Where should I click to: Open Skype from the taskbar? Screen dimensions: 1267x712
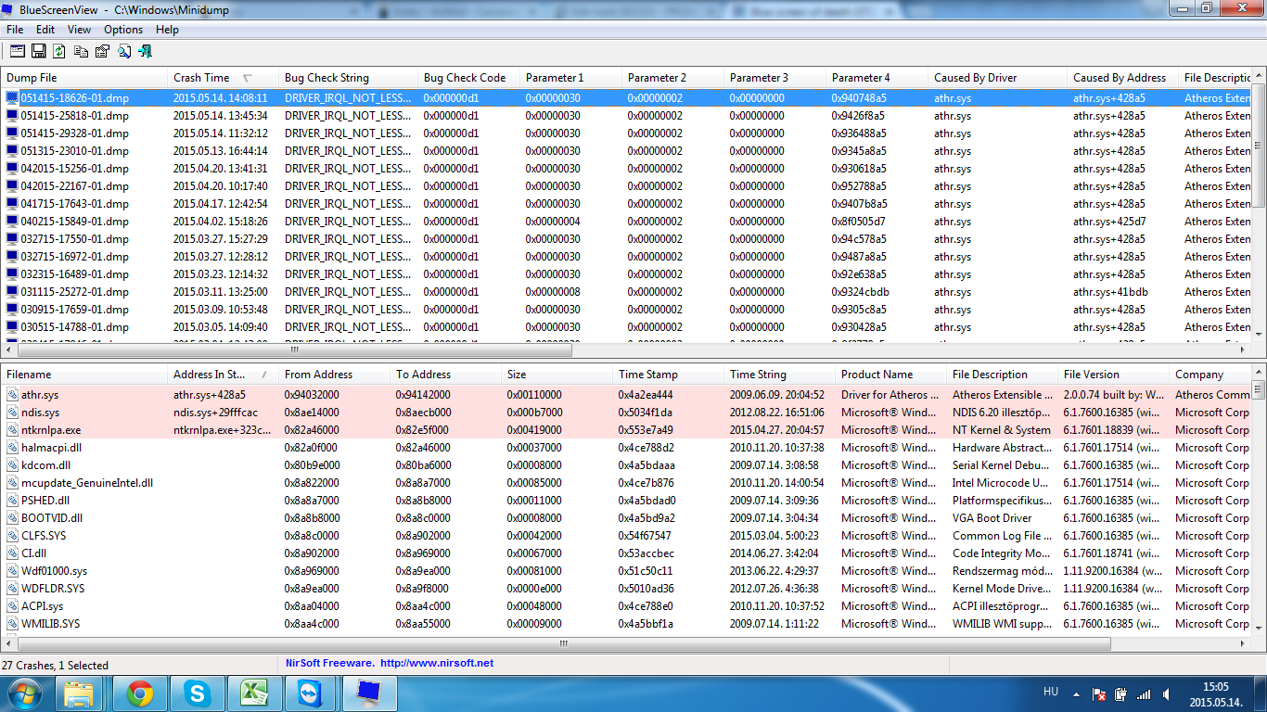pos(198,693)
